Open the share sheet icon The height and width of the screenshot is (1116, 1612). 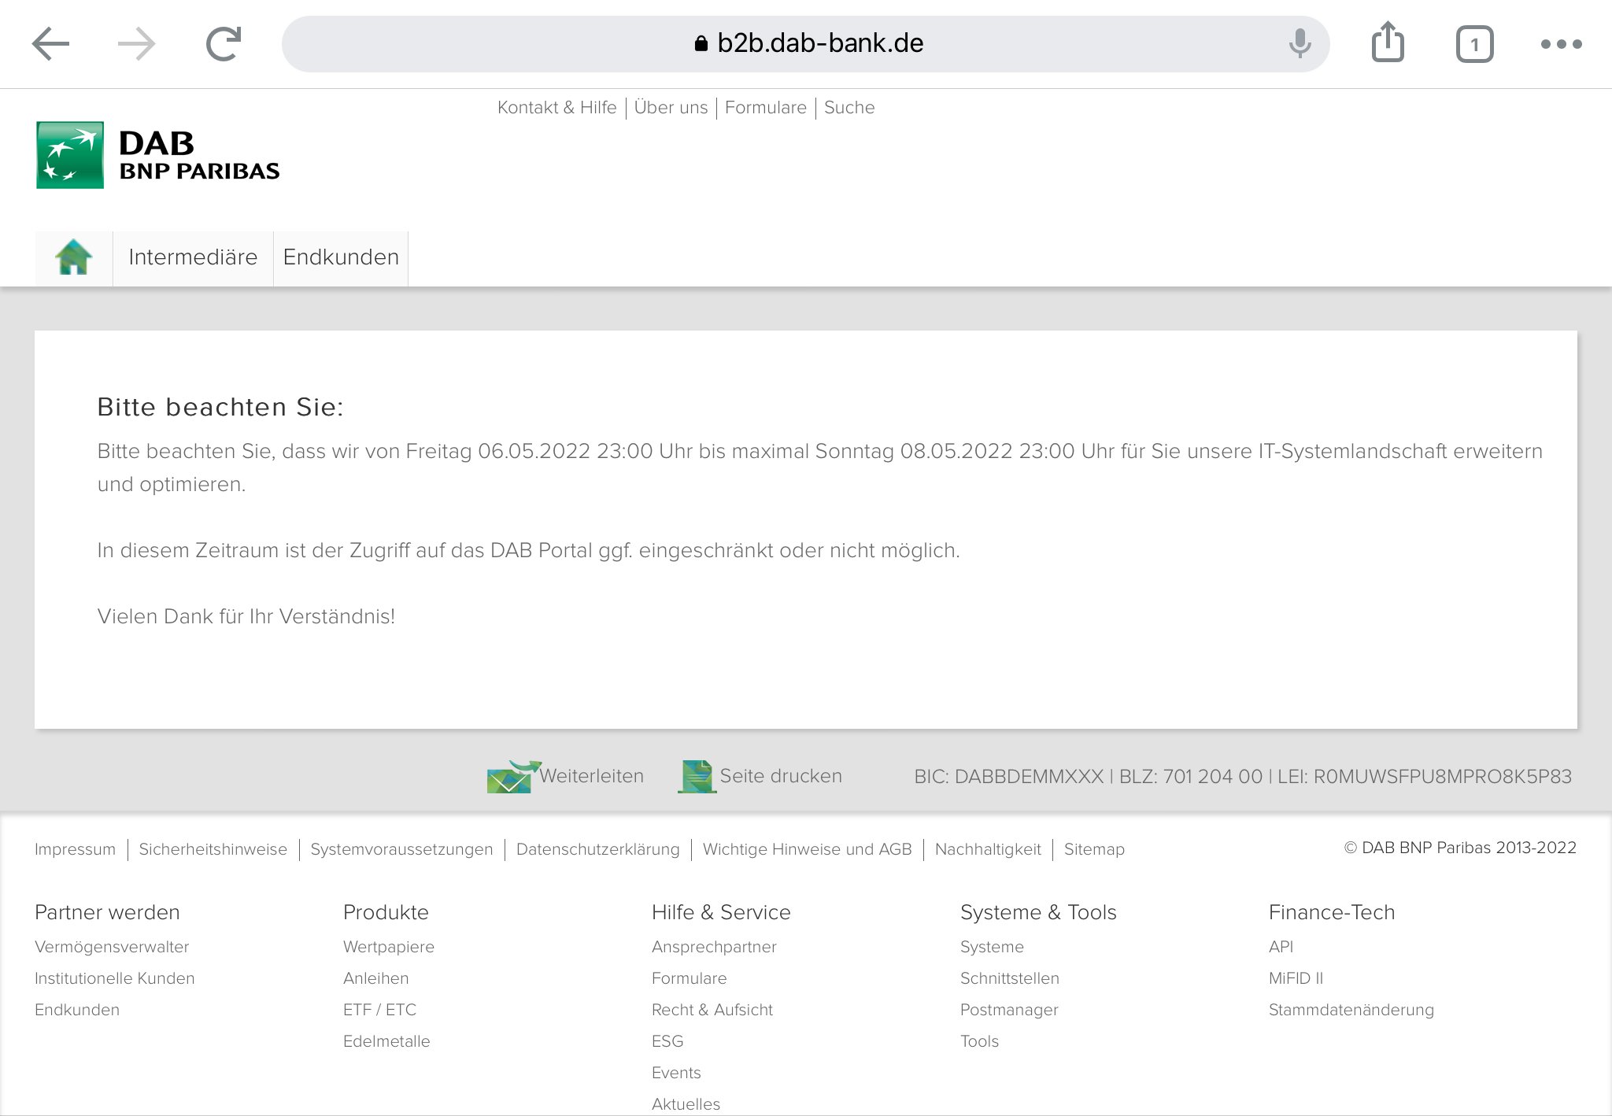click(1388, 42)
